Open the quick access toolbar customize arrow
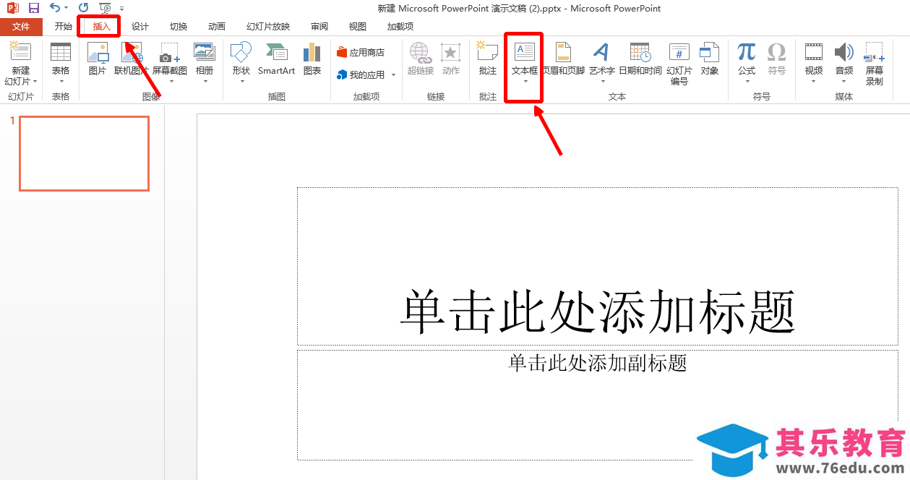The width and height of the screenshot is (910, 480). point(122,9)
